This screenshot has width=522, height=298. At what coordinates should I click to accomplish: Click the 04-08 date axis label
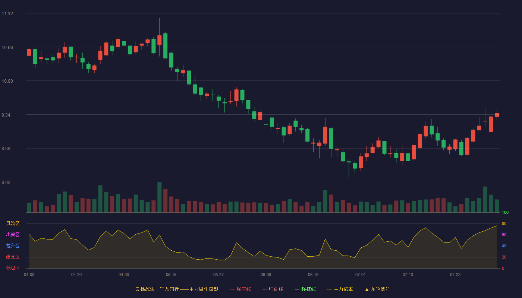pyautogui.click(x=29, y=275)
